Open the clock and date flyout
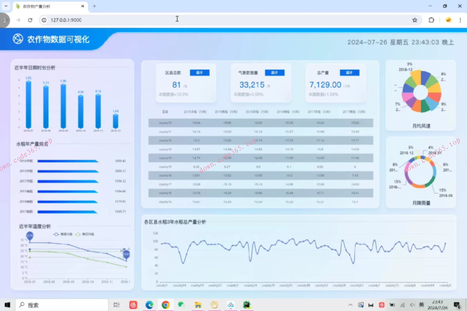467x311 pixels. click(437, 305)
